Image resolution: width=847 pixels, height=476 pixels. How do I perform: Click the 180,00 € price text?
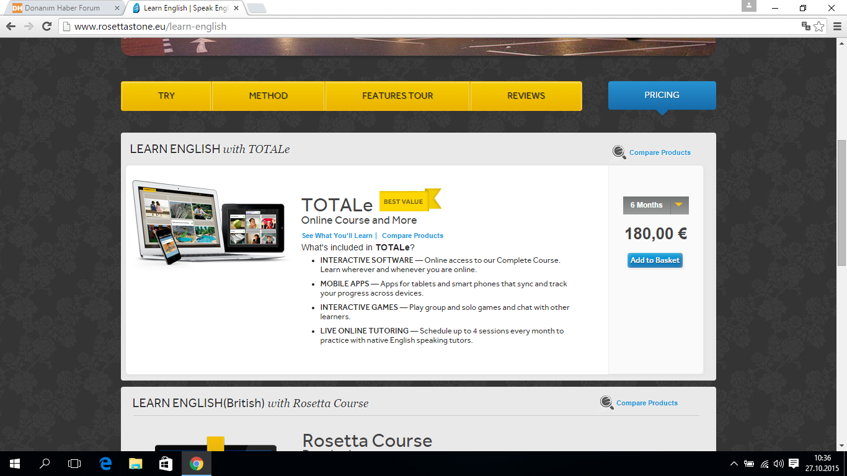pos(656,234)
